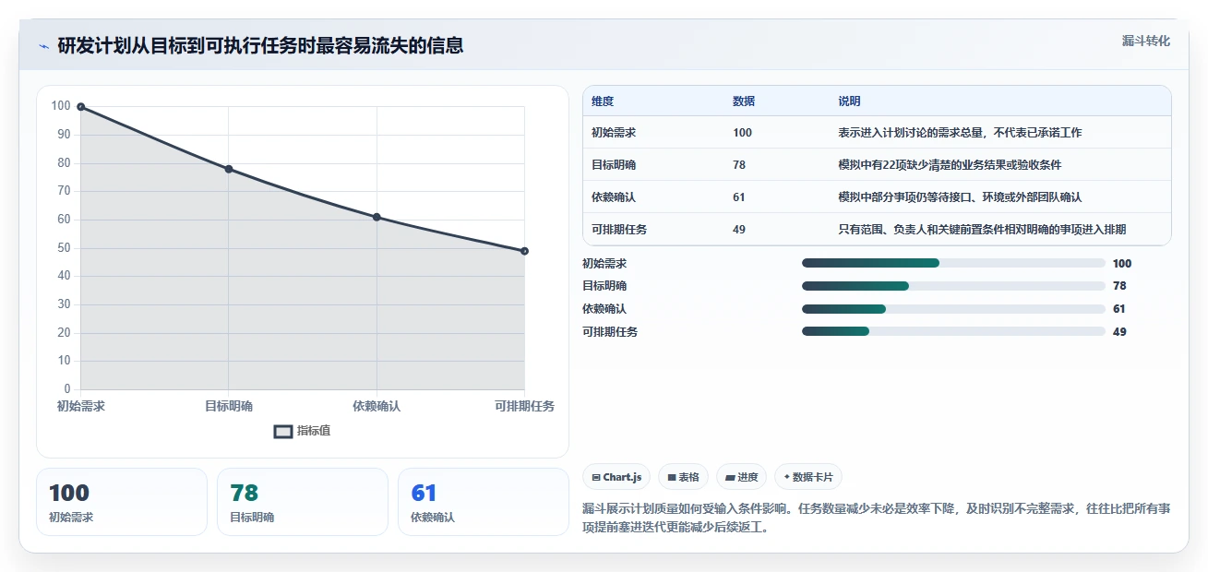Click the 维度 column header
This screenshot has height=572, width=1208.
click(603, 101)
